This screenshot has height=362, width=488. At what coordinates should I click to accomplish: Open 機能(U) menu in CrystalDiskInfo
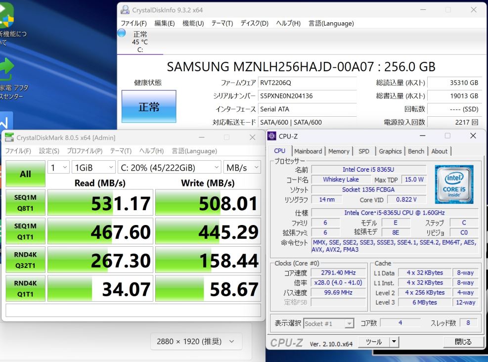[193, 23]
